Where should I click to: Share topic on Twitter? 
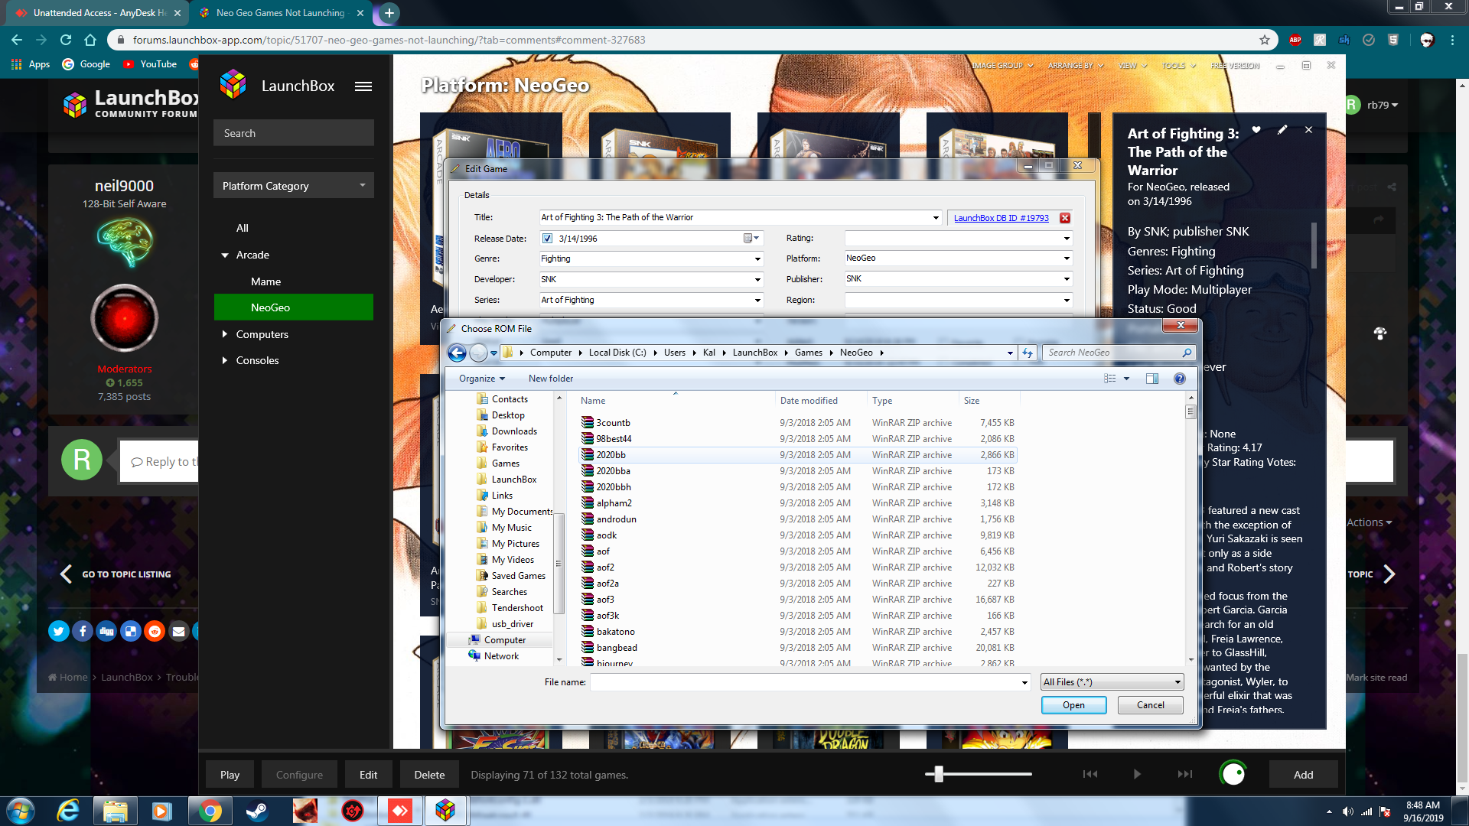[x=58, y=631]
